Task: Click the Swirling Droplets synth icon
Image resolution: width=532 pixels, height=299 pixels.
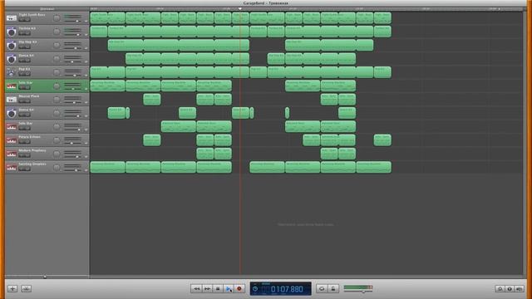Action: 12,168
